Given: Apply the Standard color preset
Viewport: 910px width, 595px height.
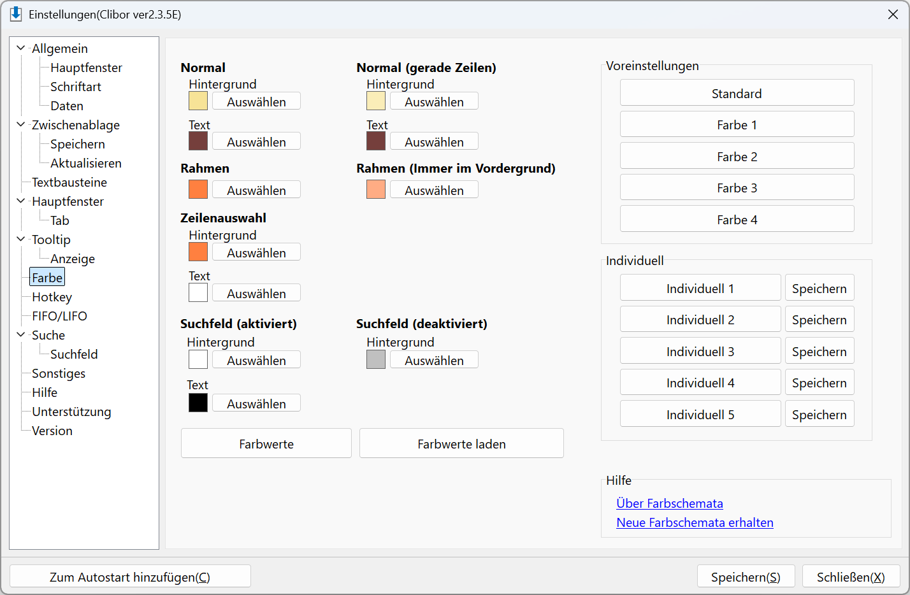Looking at the screenshot, I should coord(737,93).
